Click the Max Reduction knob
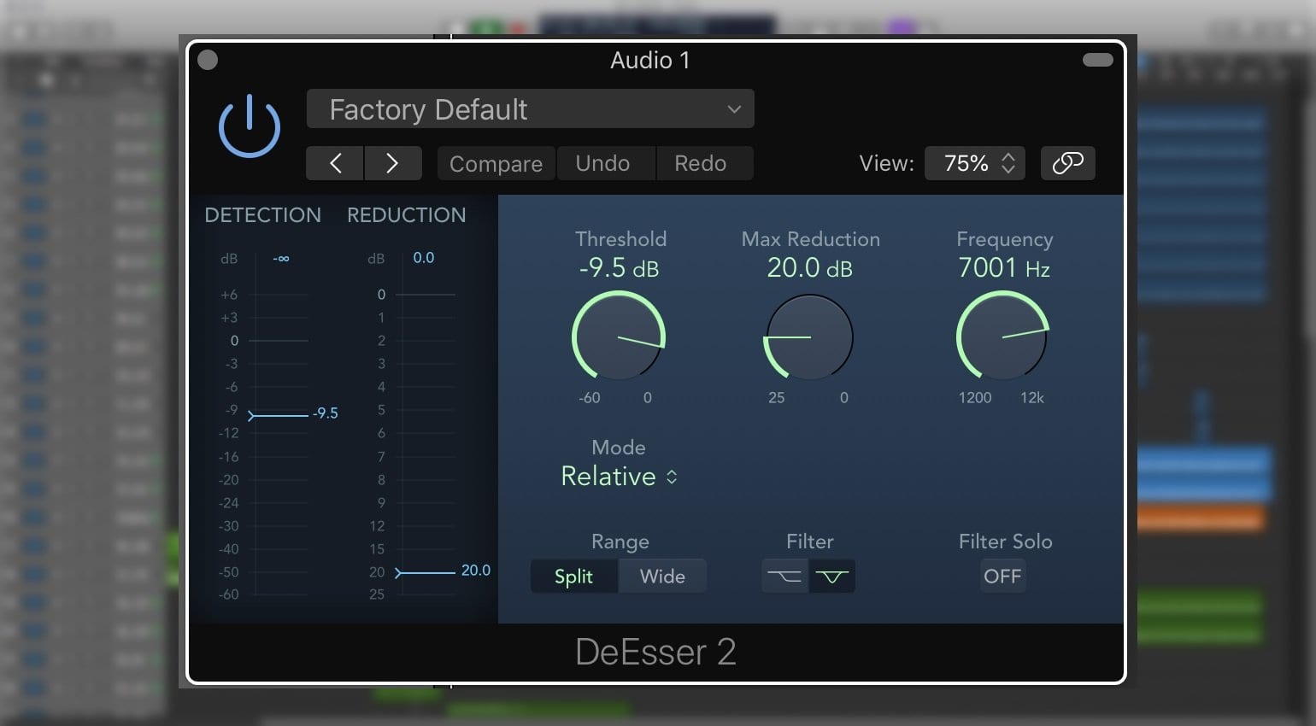 pos(809,337)
